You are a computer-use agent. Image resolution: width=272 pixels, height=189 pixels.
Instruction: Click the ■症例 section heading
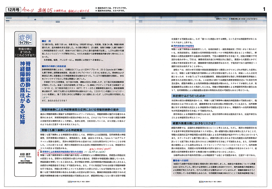[x=47, y=41]
